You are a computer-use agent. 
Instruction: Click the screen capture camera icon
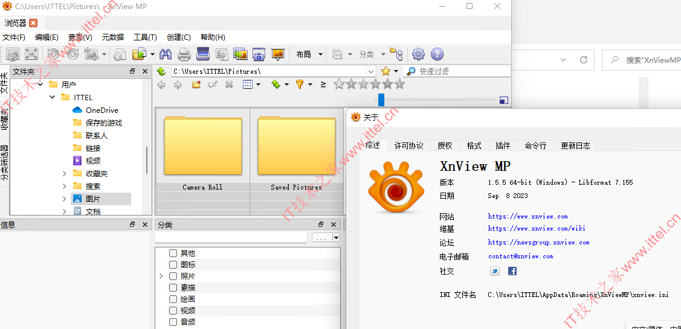259,54
